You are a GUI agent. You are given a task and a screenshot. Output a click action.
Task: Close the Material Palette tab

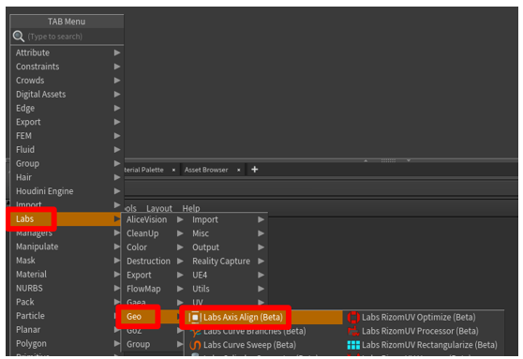(173, 170)
